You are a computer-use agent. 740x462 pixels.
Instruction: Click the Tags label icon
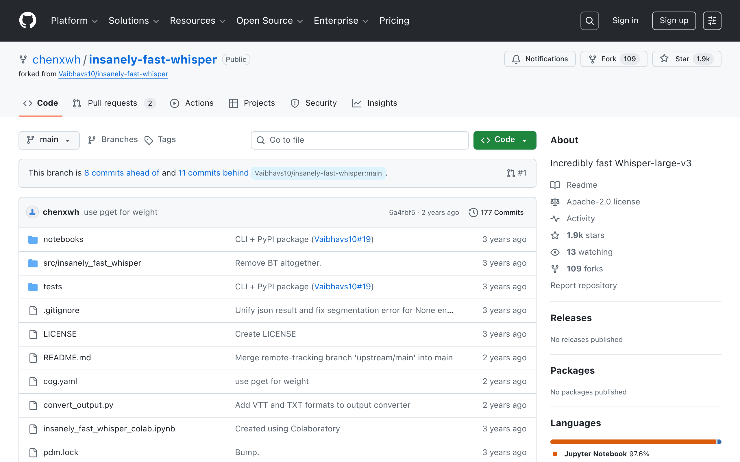(x=149, y=140)
